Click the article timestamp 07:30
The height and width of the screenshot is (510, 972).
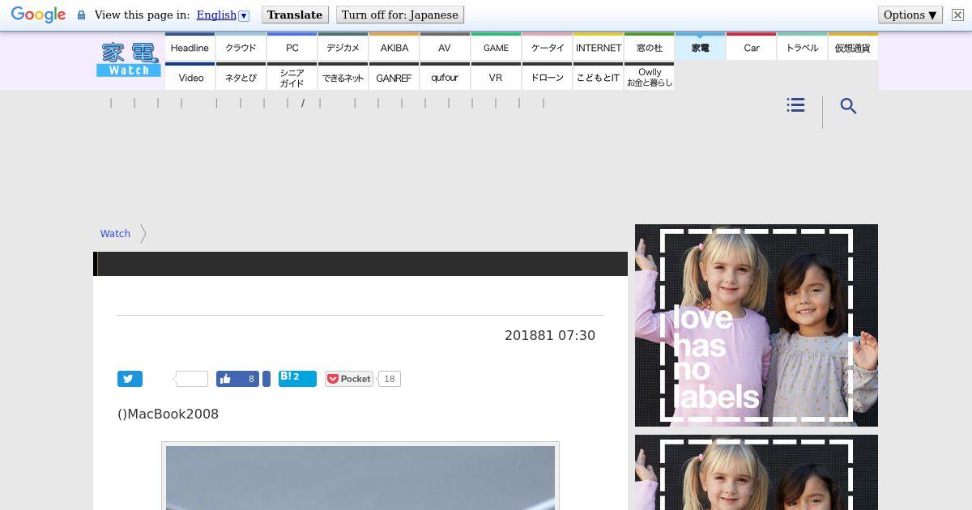pos(550,335)
